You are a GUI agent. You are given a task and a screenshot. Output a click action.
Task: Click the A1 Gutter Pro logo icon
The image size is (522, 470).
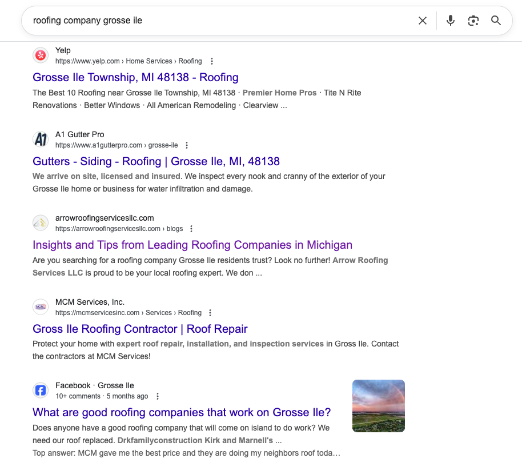(x=41, y=140)
